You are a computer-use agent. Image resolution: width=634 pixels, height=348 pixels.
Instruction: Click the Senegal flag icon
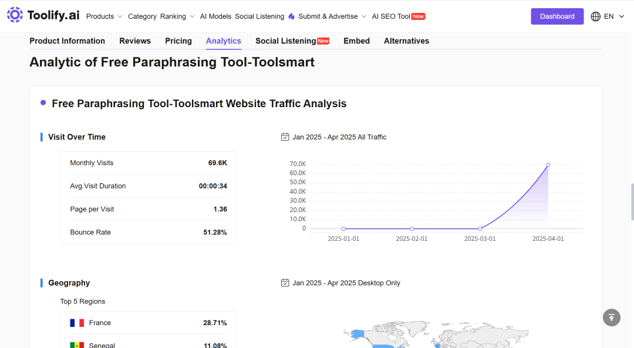tap(77, 345)
